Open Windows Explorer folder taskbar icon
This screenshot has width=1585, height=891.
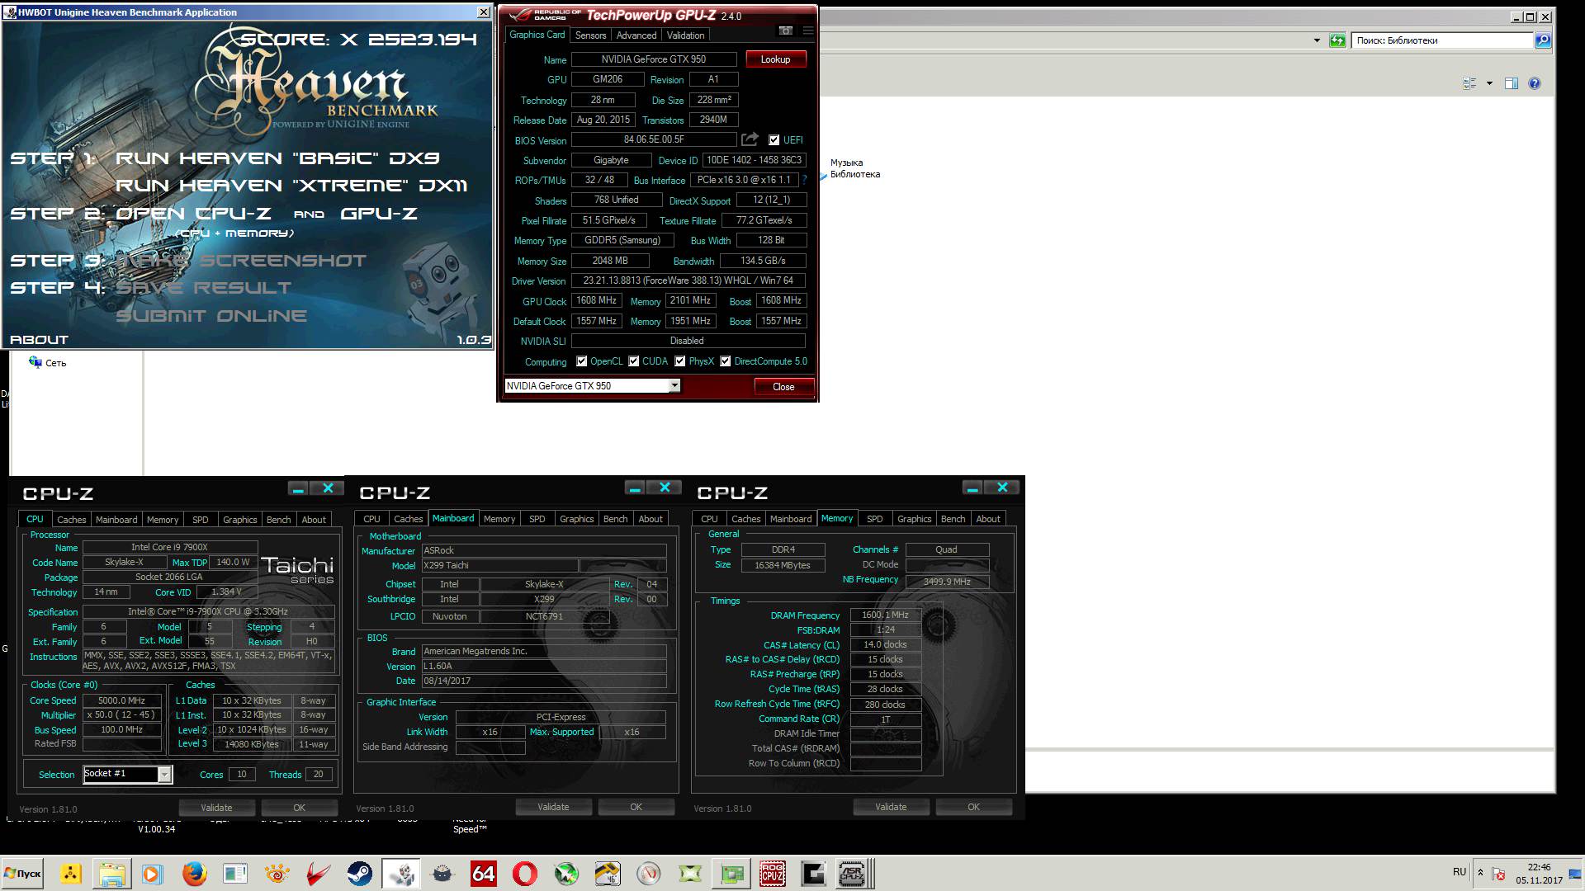[112, 874]
